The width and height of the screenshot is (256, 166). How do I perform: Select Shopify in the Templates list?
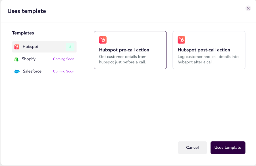pos(44,59)
